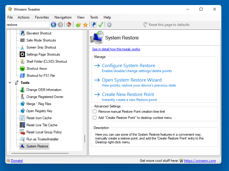The width and height of the screenshot is (229, 171).
Task: Select Screen Snip Shortcut text in tree
Action: coord(41,47)
